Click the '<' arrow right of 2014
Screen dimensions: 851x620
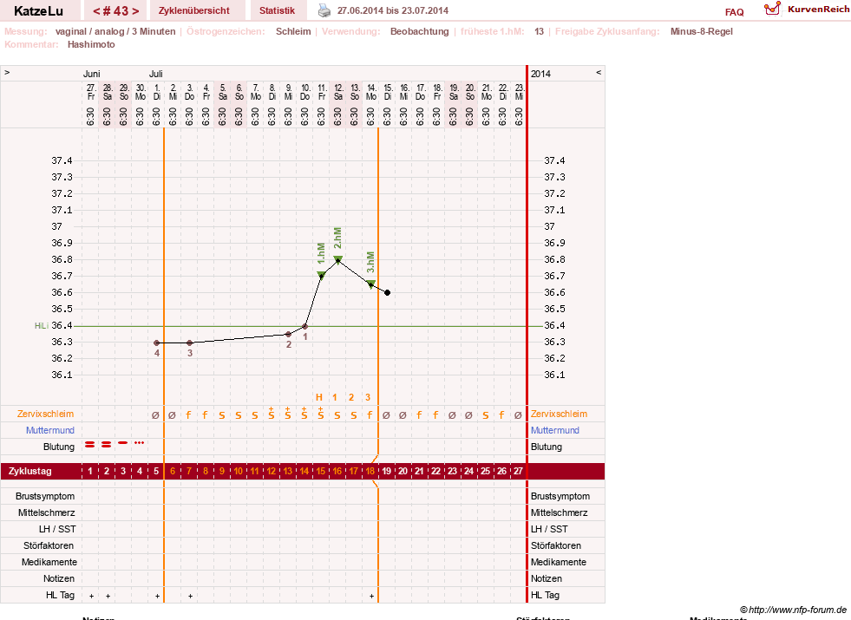pyautogui.click(x=599, y=72)
